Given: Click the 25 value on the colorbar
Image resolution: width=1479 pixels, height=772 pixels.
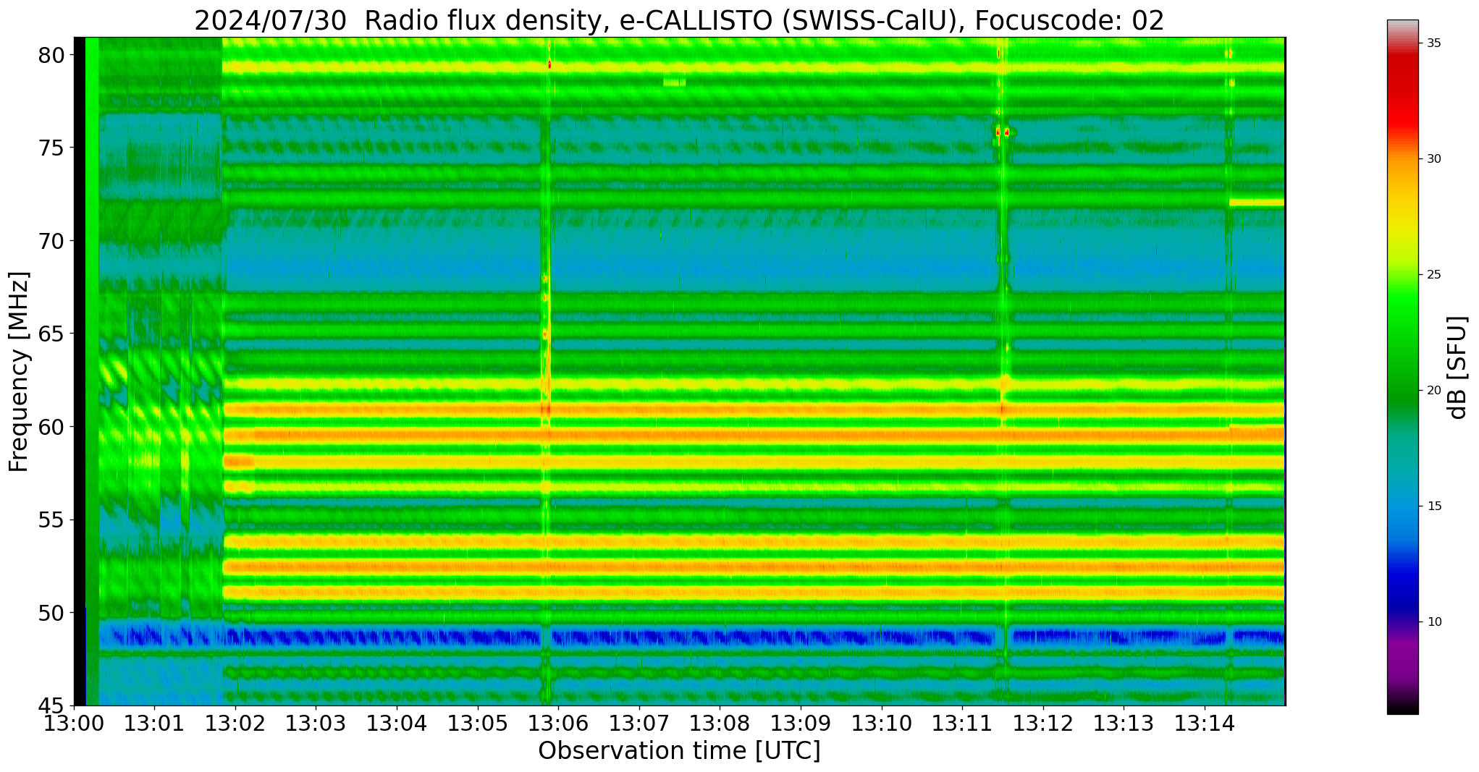Looking at the screenshot, I should (x=1434, y=275).
